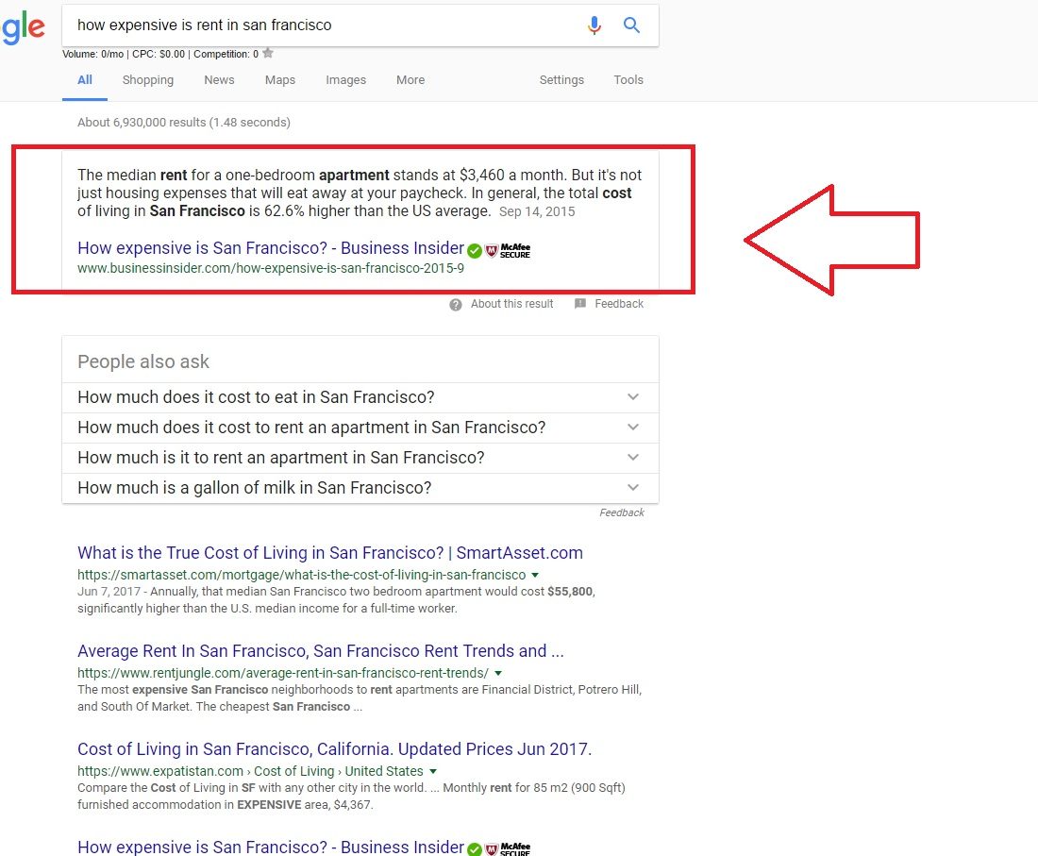1038x856 pixels.
Task: Click italic Feedback under People also ask
Action: [x=622, y=513]
